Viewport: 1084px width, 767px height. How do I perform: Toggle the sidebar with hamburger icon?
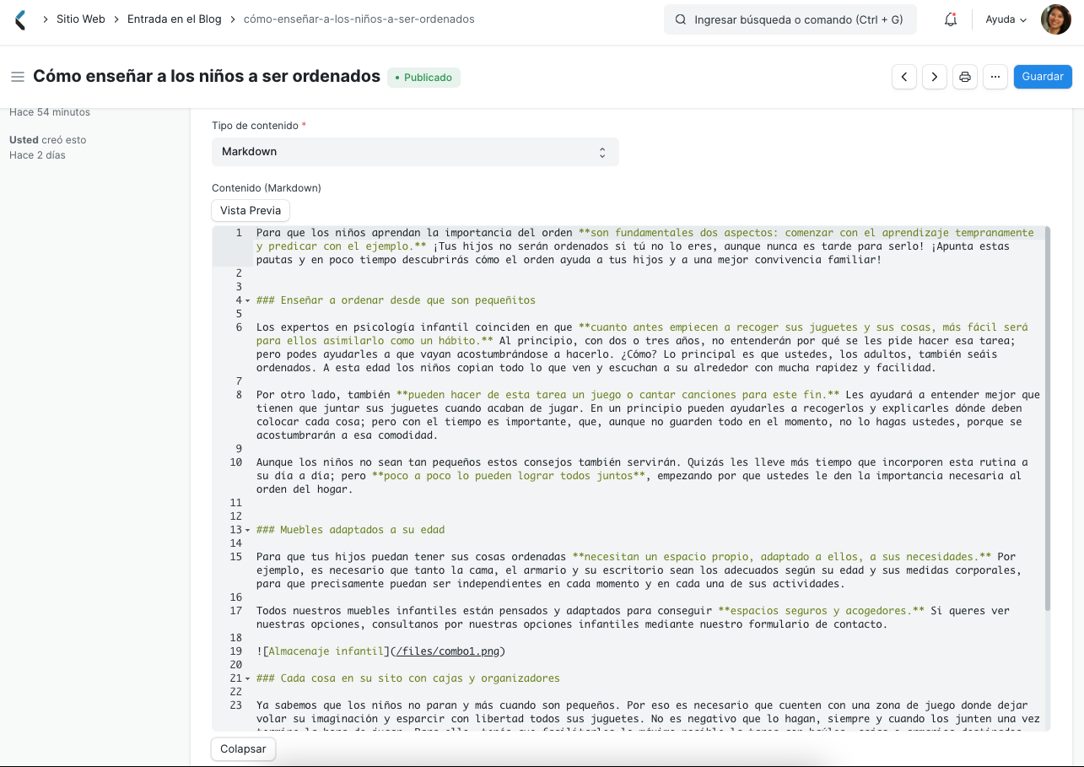click(17, 76)
